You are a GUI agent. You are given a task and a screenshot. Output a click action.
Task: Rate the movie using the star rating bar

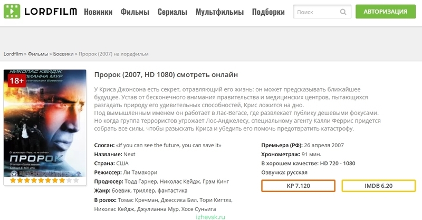coord(44,180)
